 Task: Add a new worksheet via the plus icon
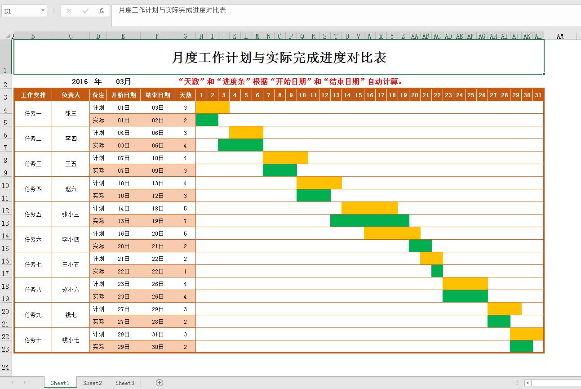click(x=159, y=383)
